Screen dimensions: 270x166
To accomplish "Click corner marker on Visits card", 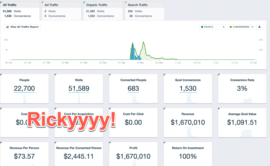I will pyautogui.click(x=55, y=75).
